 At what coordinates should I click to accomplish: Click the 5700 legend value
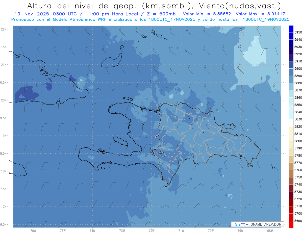coord(298,214)
